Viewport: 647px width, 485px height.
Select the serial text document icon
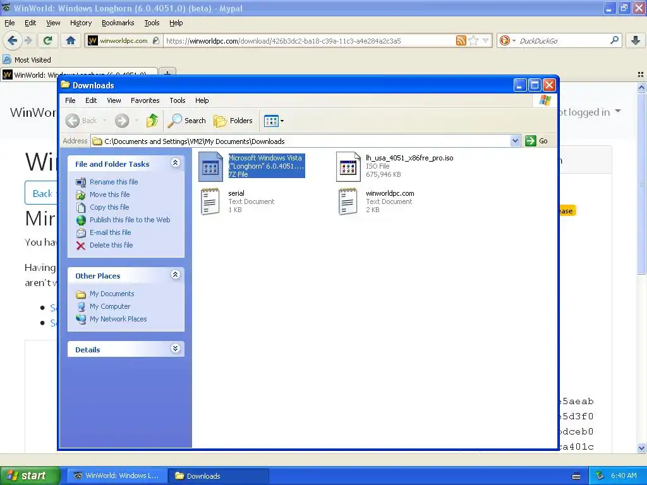(210, 201)
